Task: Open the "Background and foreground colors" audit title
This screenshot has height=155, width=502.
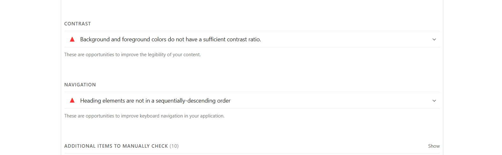Action: click(170, 39)
